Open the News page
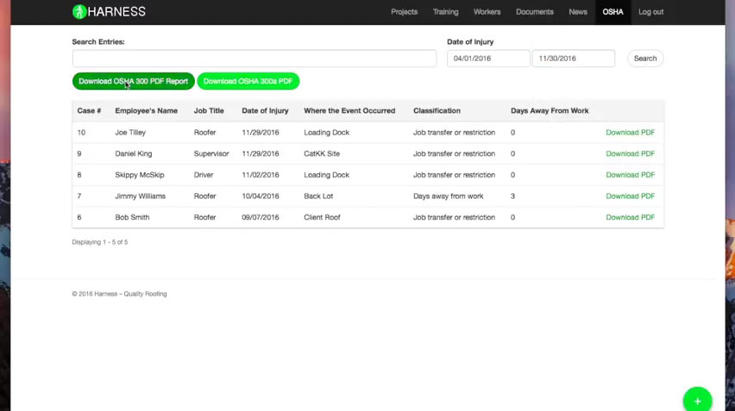Screen dimensions: 735x411 [578, 12]
